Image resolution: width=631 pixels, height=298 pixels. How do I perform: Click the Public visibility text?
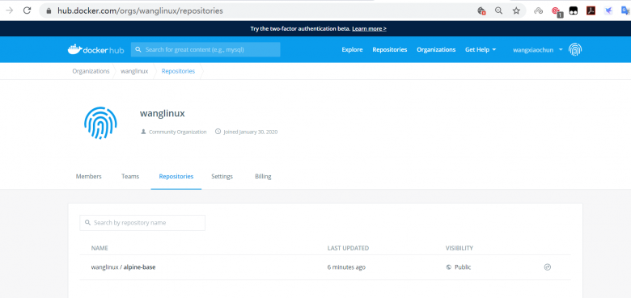(x=463, y=267)
